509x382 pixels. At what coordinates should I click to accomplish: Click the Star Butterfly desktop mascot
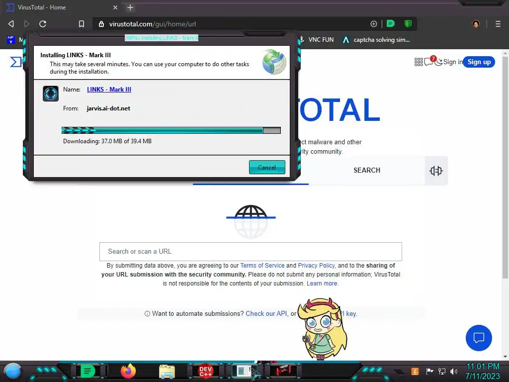(x=322, y=328)
